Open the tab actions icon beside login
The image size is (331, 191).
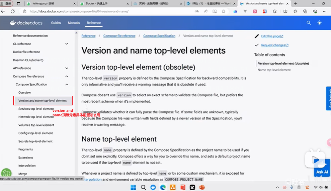coord(18,4)
